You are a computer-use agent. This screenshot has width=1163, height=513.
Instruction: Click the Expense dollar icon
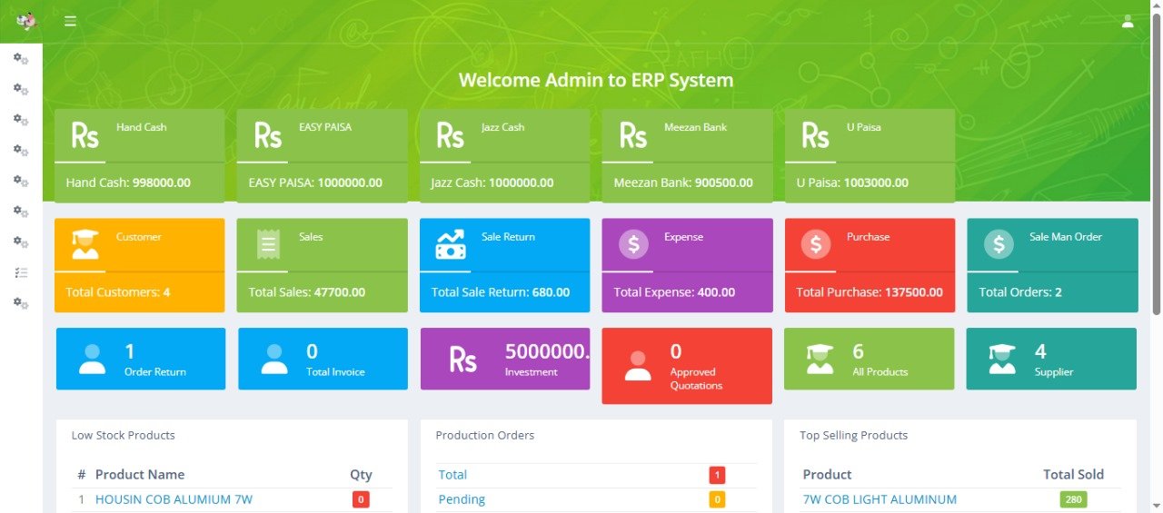(633, 244)
